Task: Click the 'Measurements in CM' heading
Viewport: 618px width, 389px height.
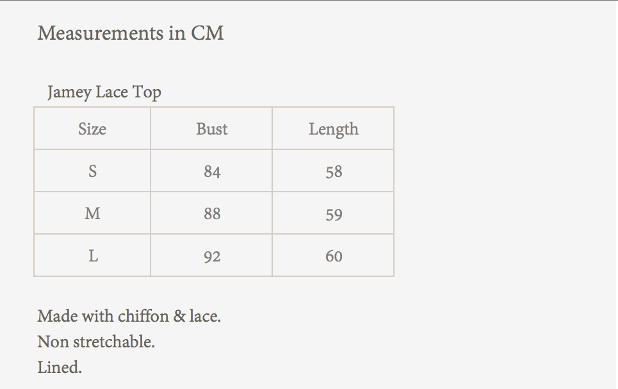Action: click(x=131, y=33)
